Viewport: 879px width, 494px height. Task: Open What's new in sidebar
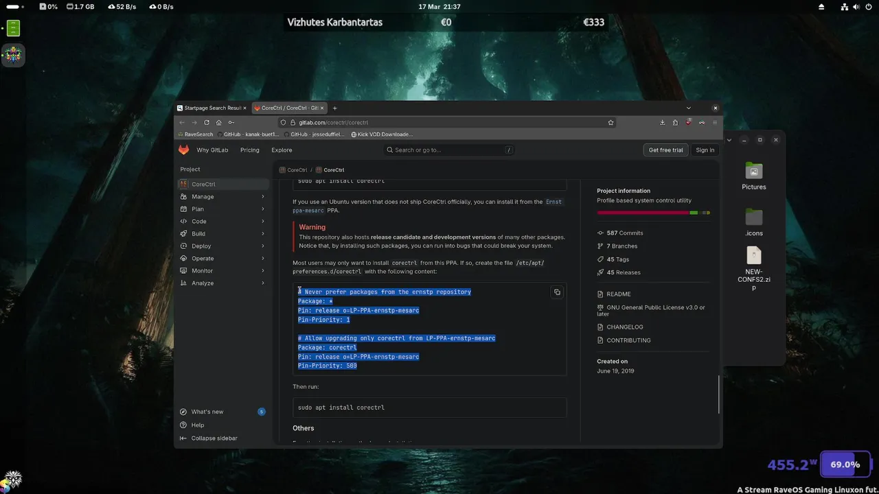click(x=222, y=412)
